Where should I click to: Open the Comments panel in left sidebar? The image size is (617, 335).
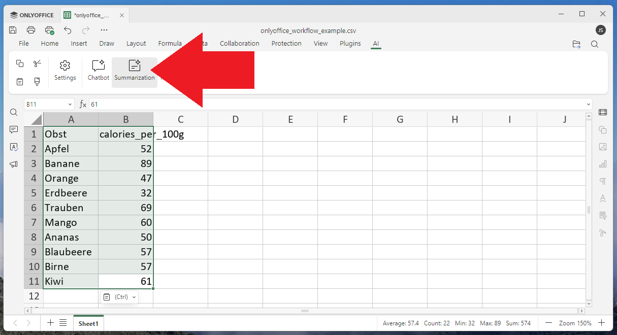(14, 130)
